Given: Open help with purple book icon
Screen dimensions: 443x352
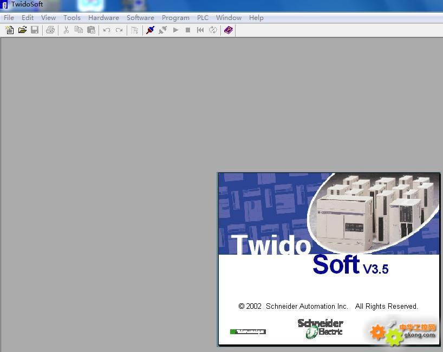Looking at the screenshot, I should pyautogui.click(x=229, y=30).
